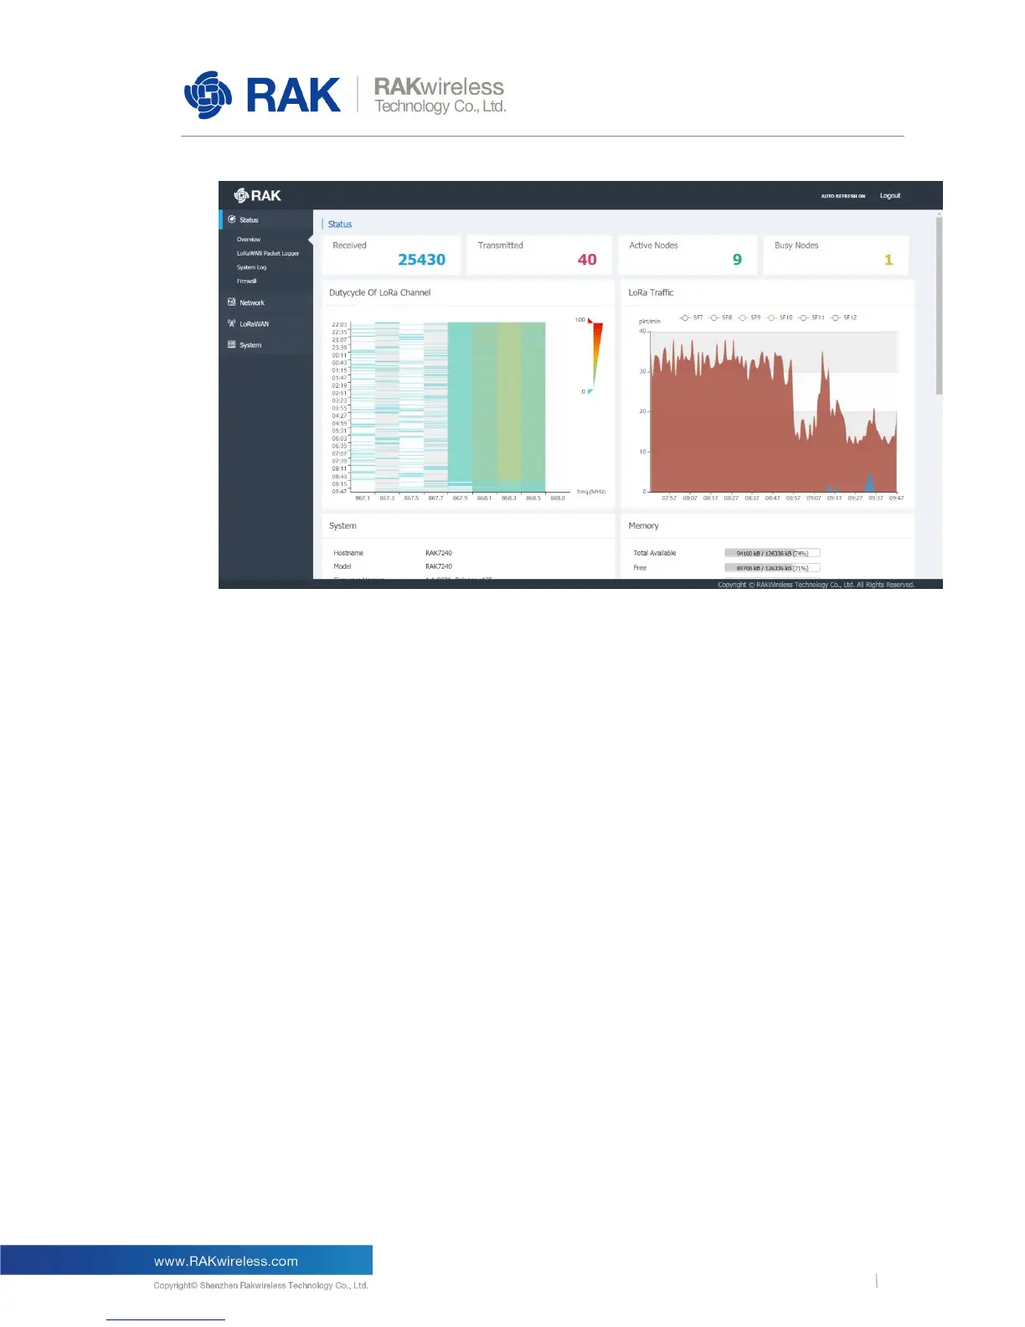Open the System Log submenu item
This screenshot has height=1327, width=1025.
[251, 267]
